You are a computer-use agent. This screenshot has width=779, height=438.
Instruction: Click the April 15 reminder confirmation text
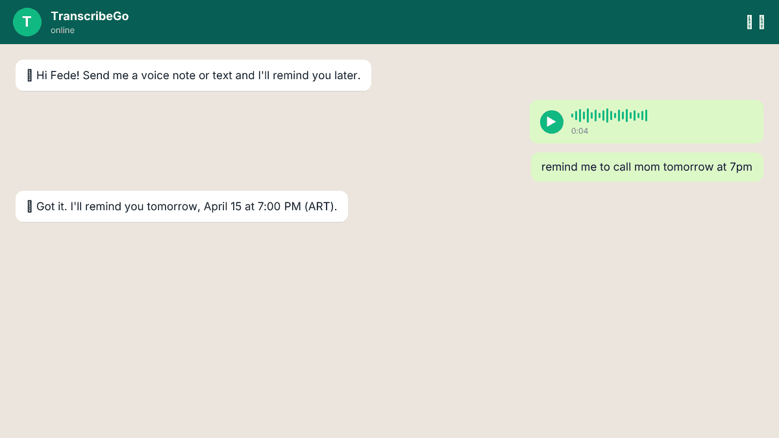click(x=188, y=206)
